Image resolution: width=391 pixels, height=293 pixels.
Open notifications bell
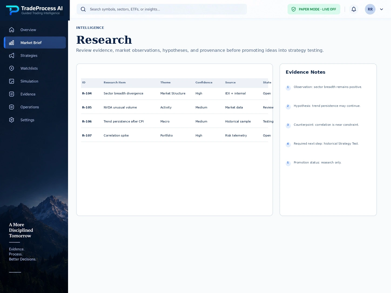[x=354, y=9]
